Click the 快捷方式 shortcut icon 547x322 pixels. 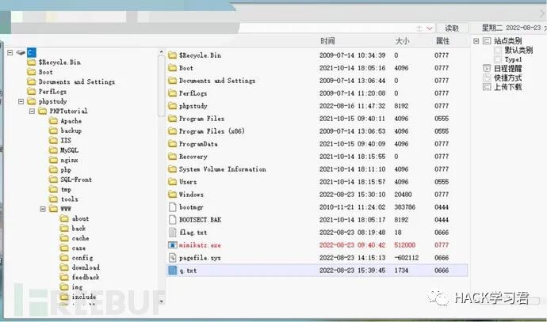pyautogui.click(x=487, y=78)
